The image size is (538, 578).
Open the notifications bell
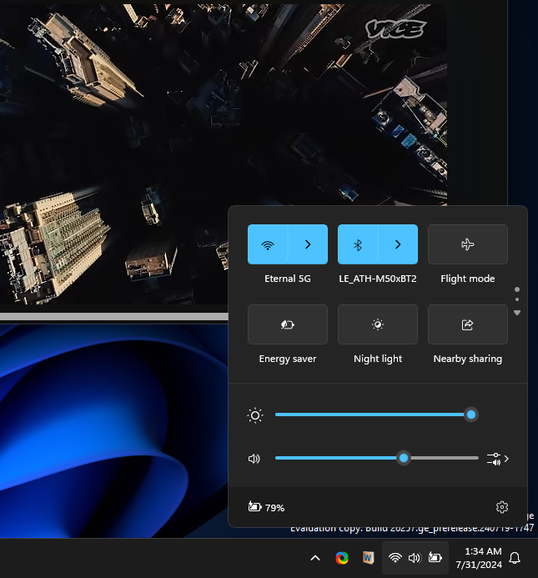click(x=515, y=558)
